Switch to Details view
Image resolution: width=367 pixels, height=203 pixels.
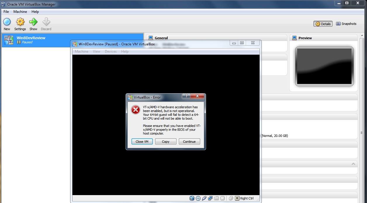(323, 24)
